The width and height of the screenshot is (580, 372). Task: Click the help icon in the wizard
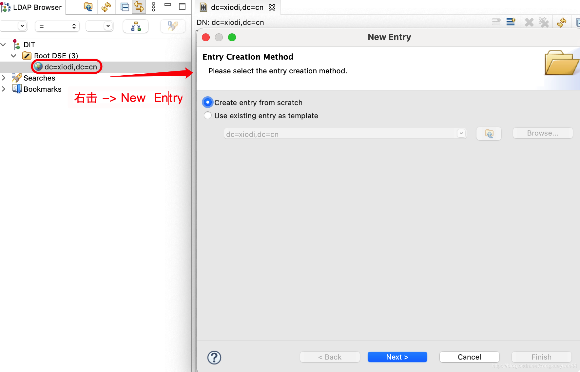(x=214, y=357)
